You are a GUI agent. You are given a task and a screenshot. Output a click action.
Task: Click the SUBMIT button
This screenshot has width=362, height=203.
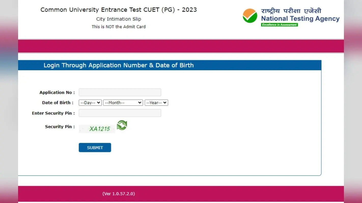pyautogui.click(x=95, y=147)
